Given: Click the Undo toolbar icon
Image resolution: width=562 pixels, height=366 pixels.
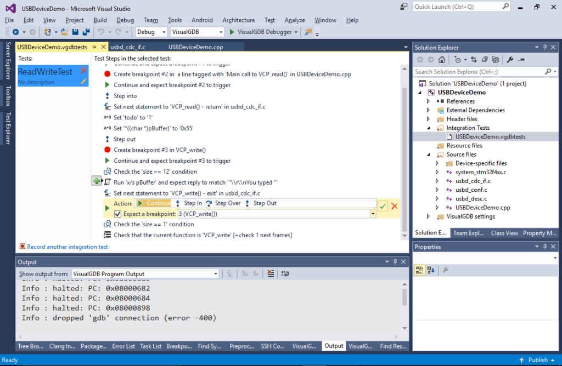Looking at the screenshot, I should tap(101, 32).
